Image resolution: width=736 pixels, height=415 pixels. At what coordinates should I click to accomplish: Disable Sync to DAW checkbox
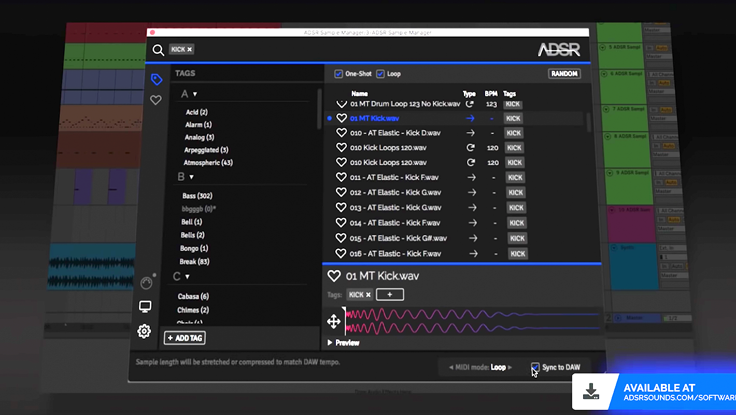click(x=535, y=367)
